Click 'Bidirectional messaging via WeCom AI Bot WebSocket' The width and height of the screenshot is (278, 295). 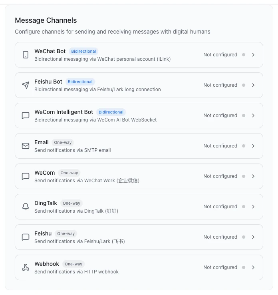point(95,120)
